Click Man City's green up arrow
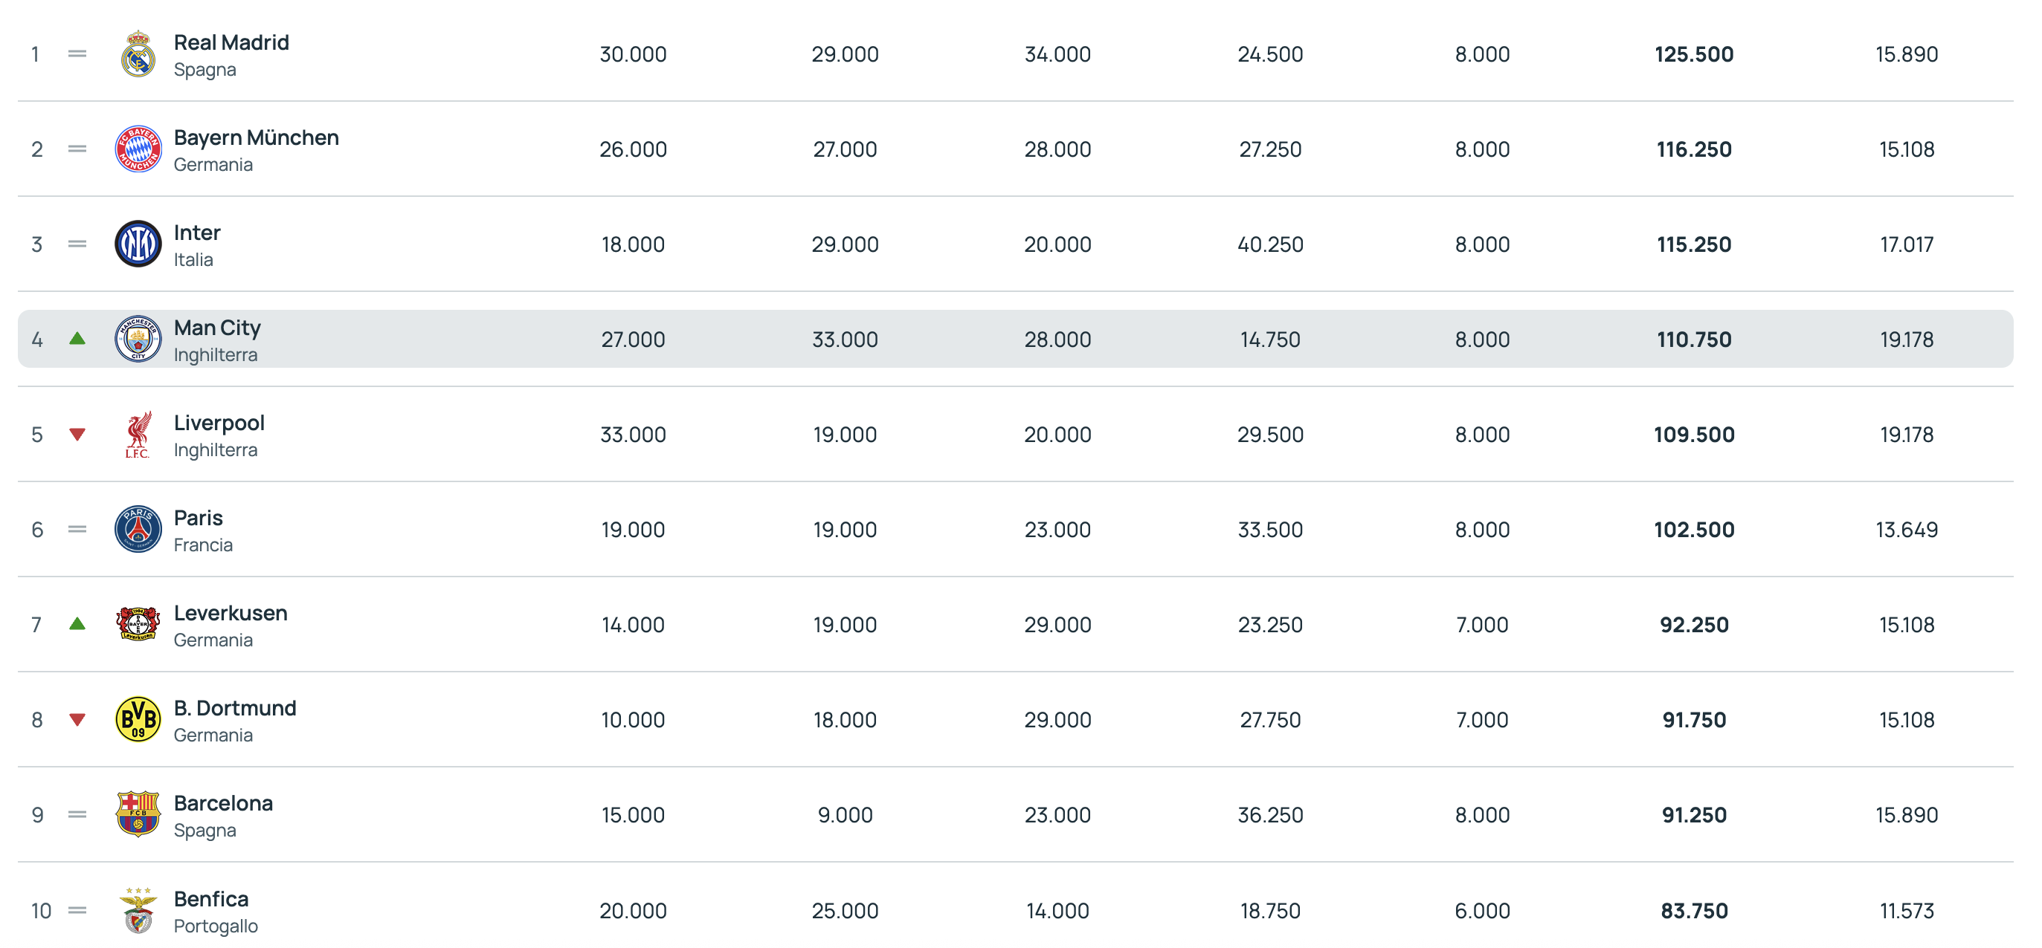This screenshot has height=948, width=2042. point(77,339)
